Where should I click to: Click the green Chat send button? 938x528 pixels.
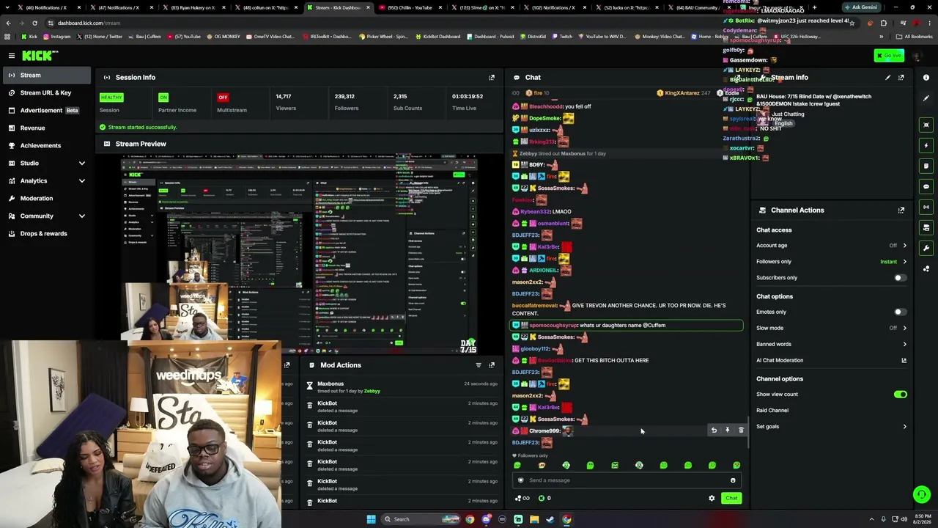(731, 498)
